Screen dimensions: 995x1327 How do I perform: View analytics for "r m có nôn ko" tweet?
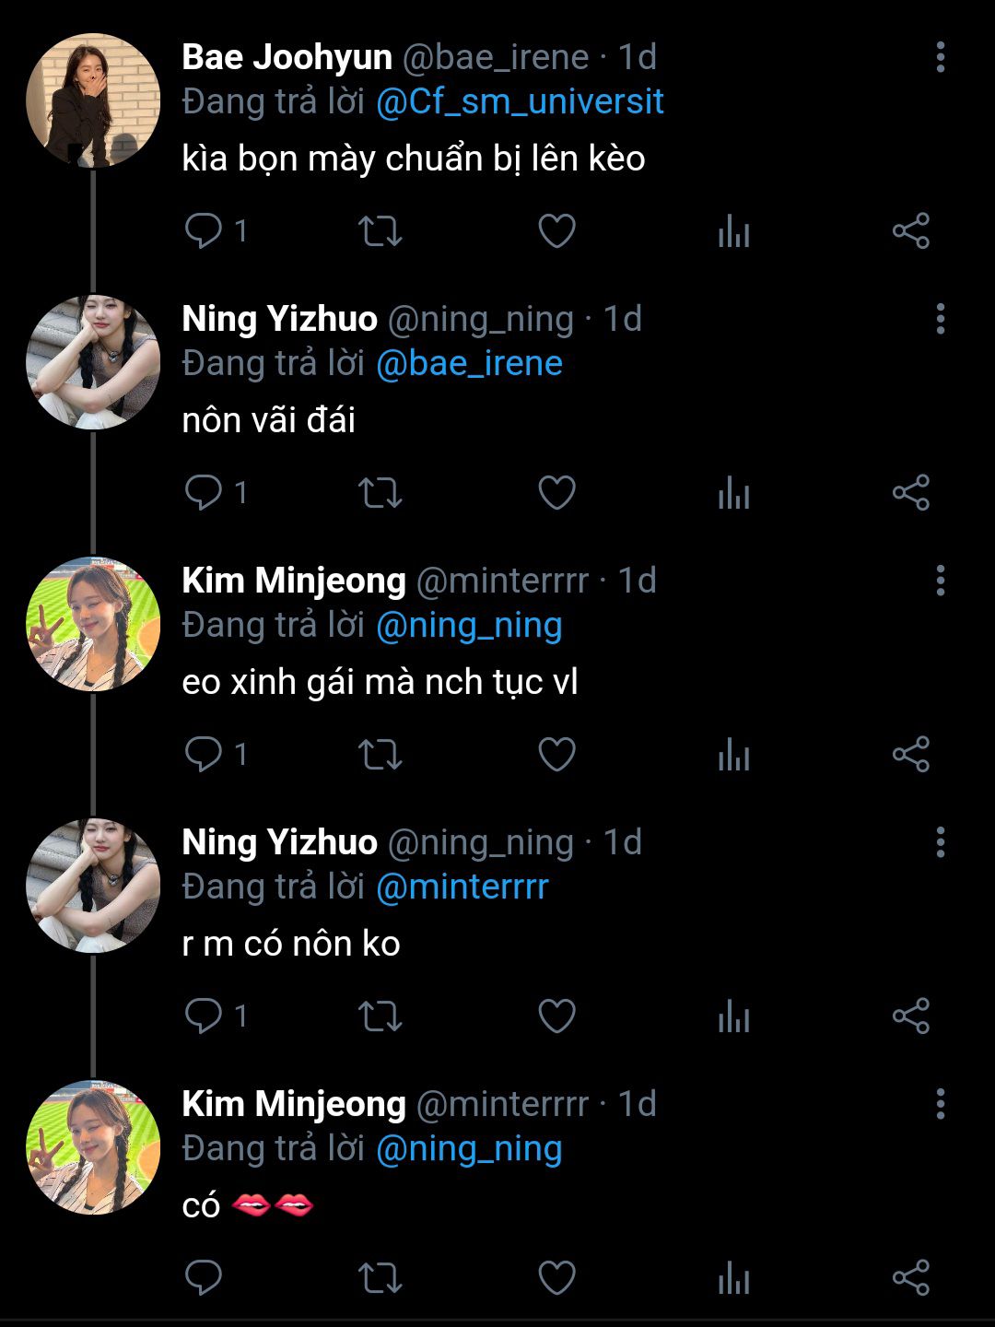coord(733,1016)
